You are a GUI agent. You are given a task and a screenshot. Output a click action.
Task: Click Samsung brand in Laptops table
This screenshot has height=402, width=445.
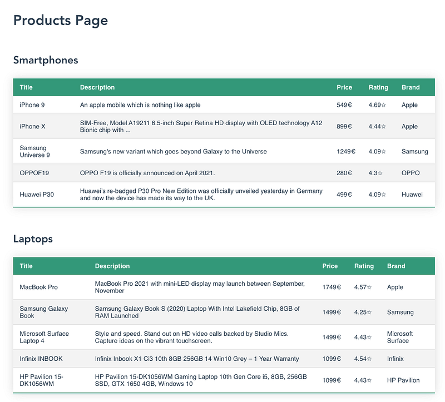click(x=400, y=312)
